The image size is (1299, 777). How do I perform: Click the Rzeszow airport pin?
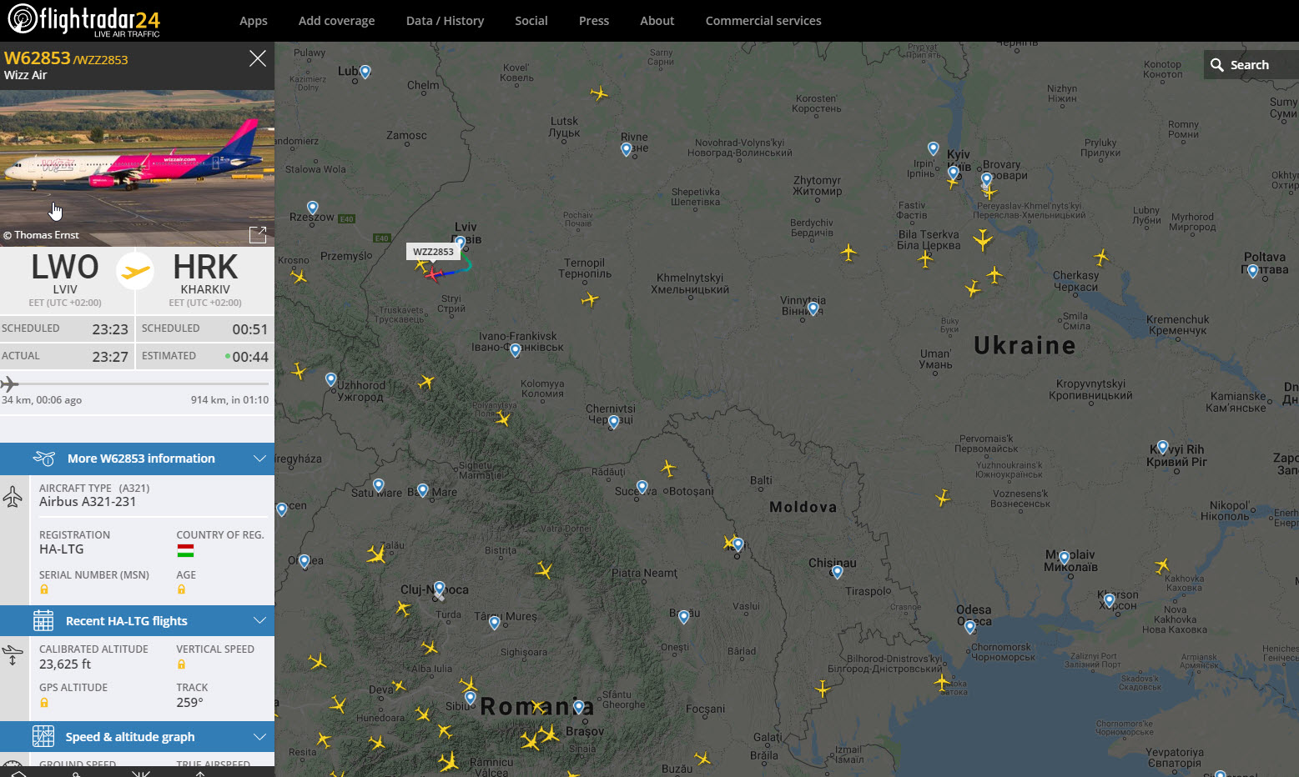(x=313, y=208)
